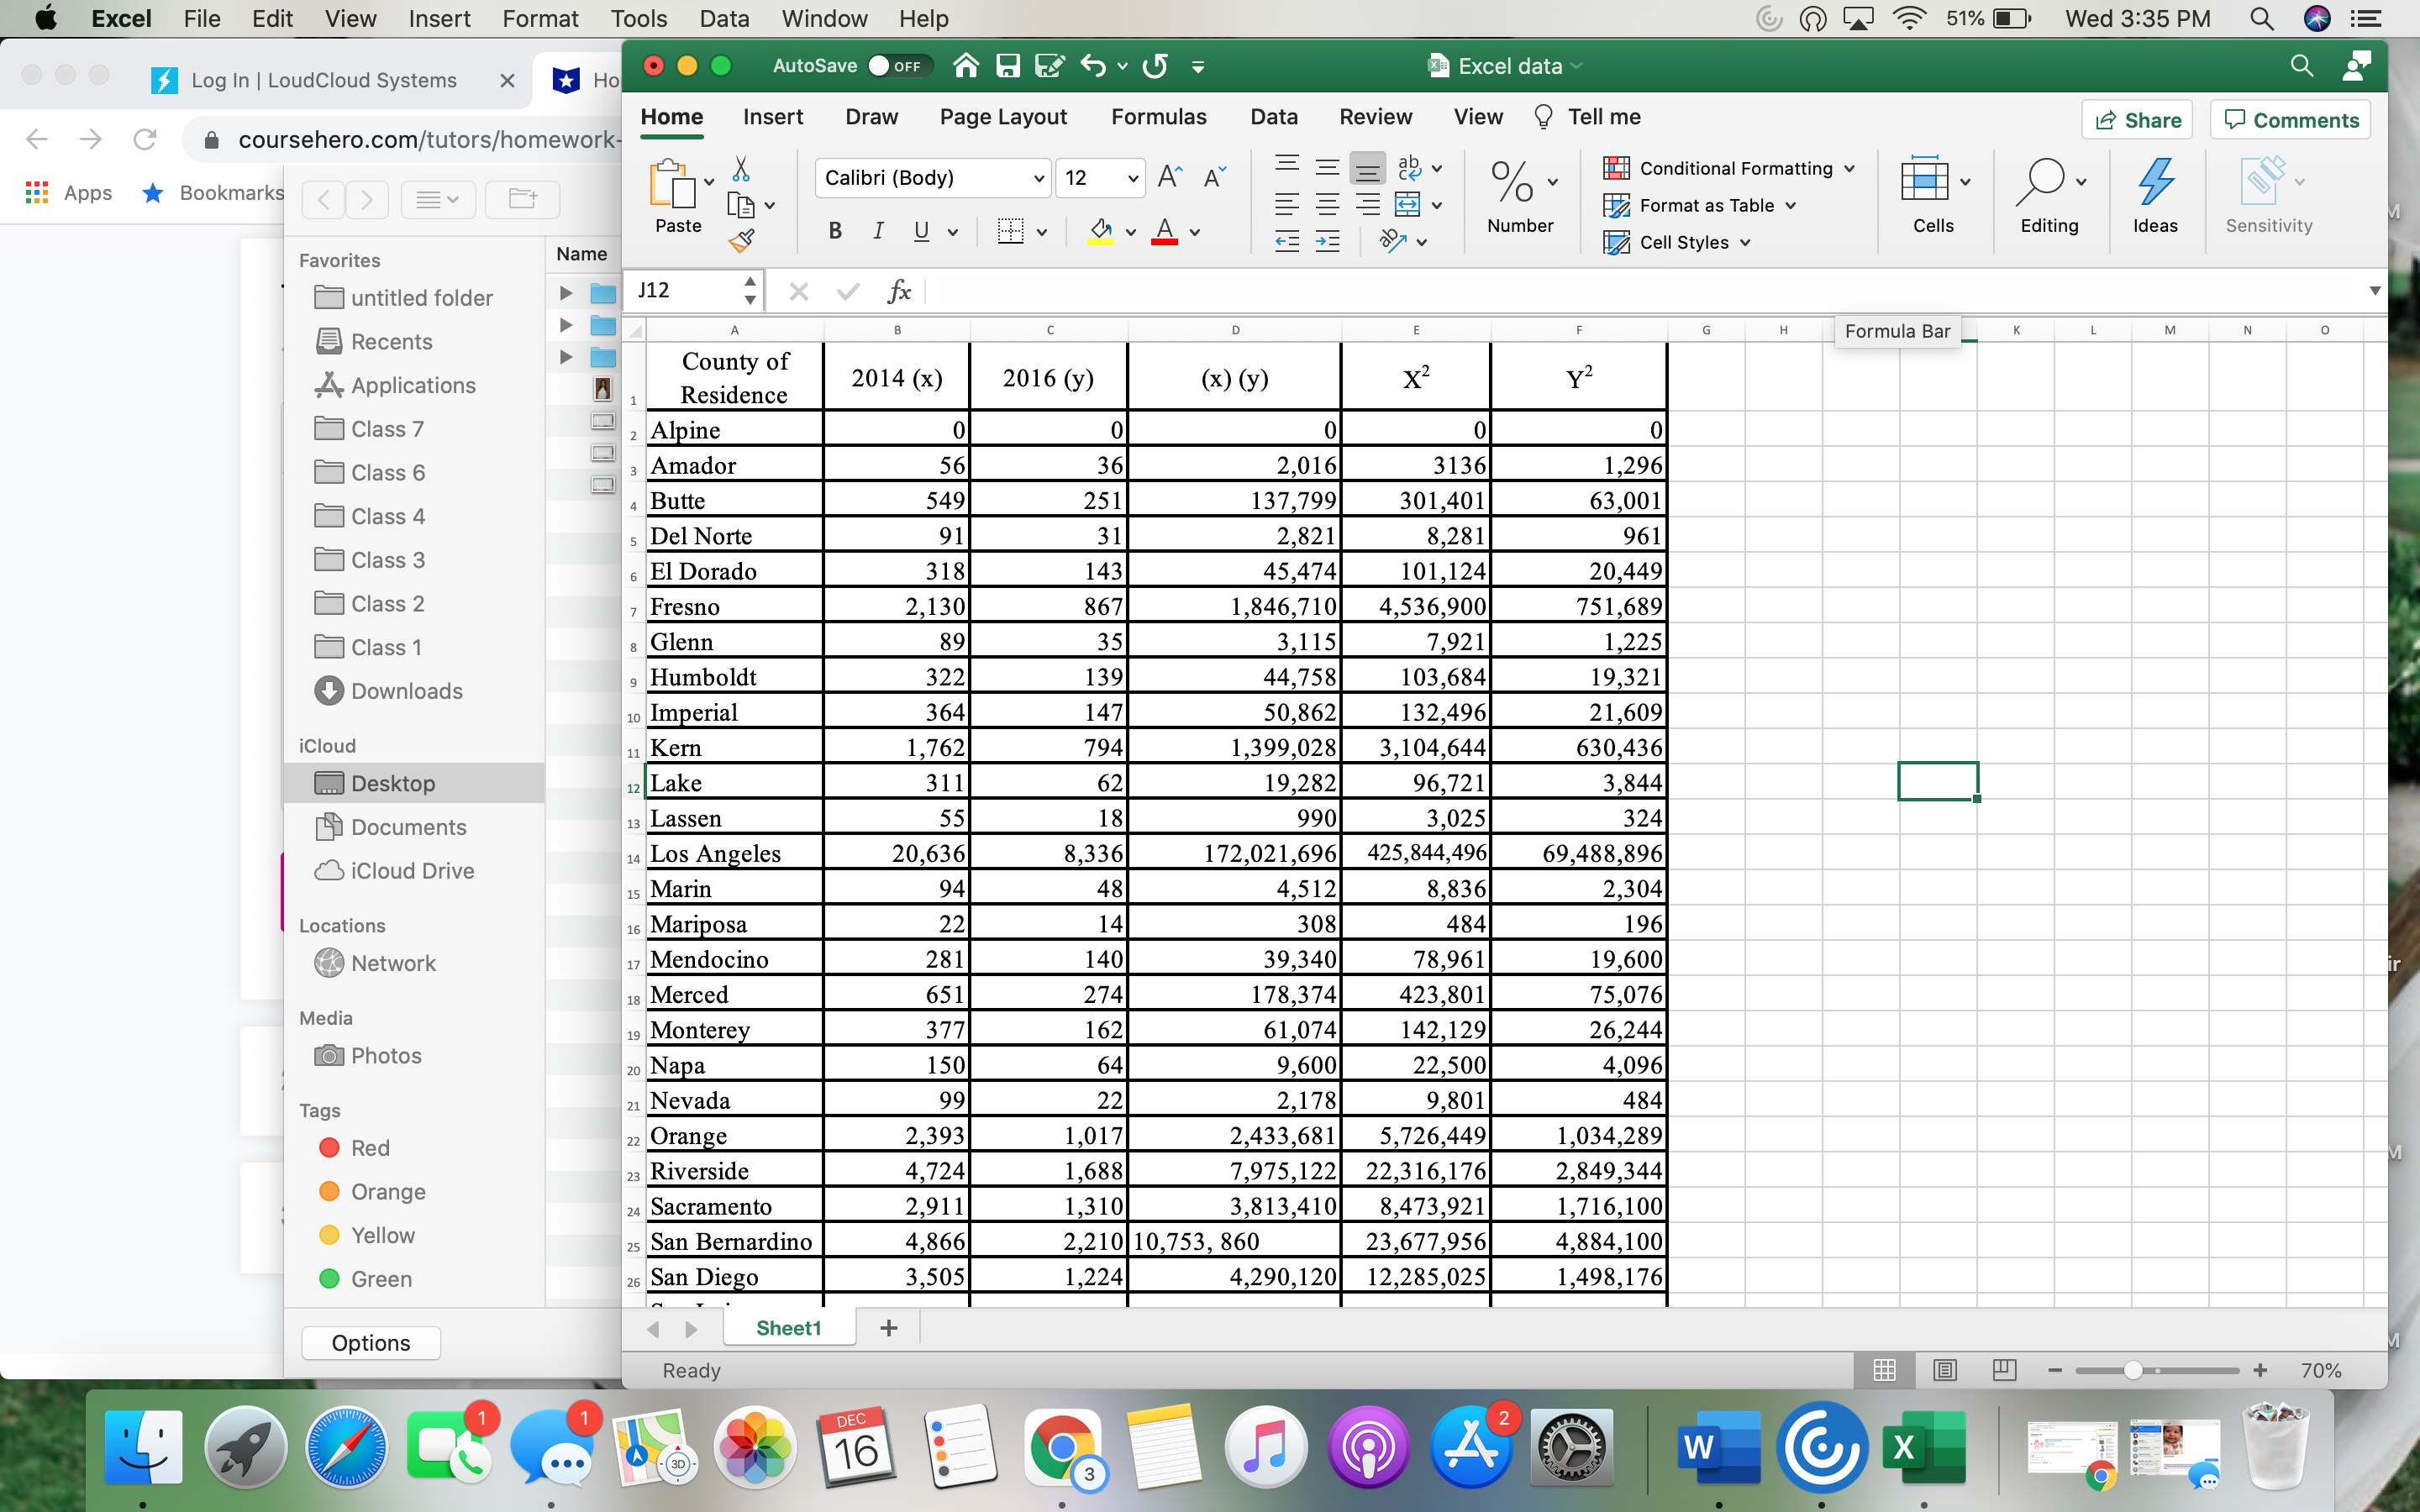Open the Review ribbon tab
The image size is (2420, 1512).
coord(1375,117)
